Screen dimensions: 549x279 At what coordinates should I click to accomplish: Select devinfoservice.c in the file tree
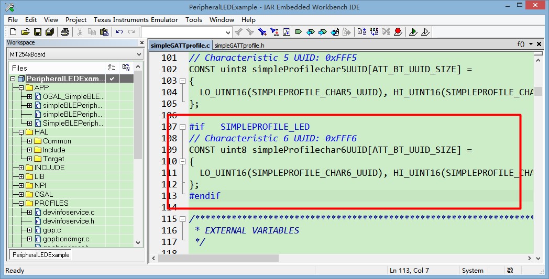tap(69, 212)
